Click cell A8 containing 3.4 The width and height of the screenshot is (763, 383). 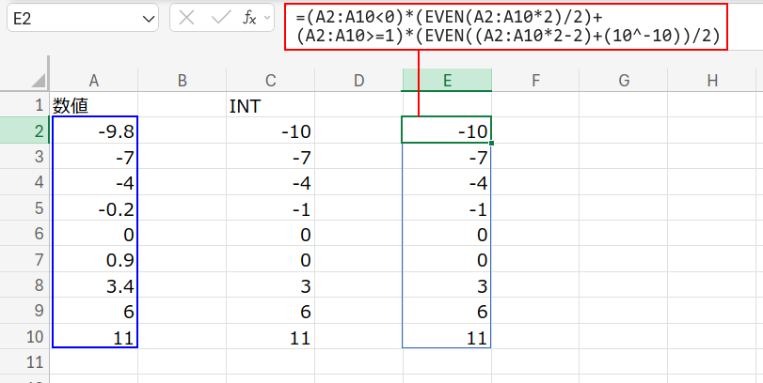(x=94, y=284)
